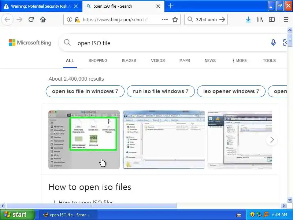The width and height of the screenshot is (293, 220).
Task: Bookmark this page with the star
Action: (175, 19)
